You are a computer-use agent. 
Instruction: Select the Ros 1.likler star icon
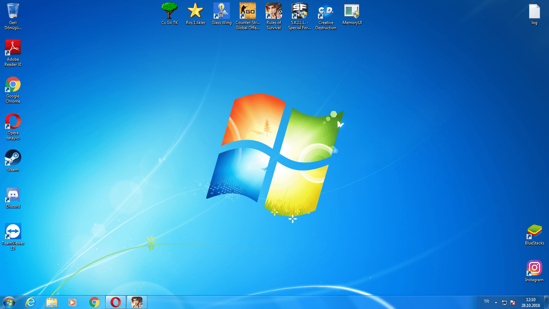click(x=196, y=14)
